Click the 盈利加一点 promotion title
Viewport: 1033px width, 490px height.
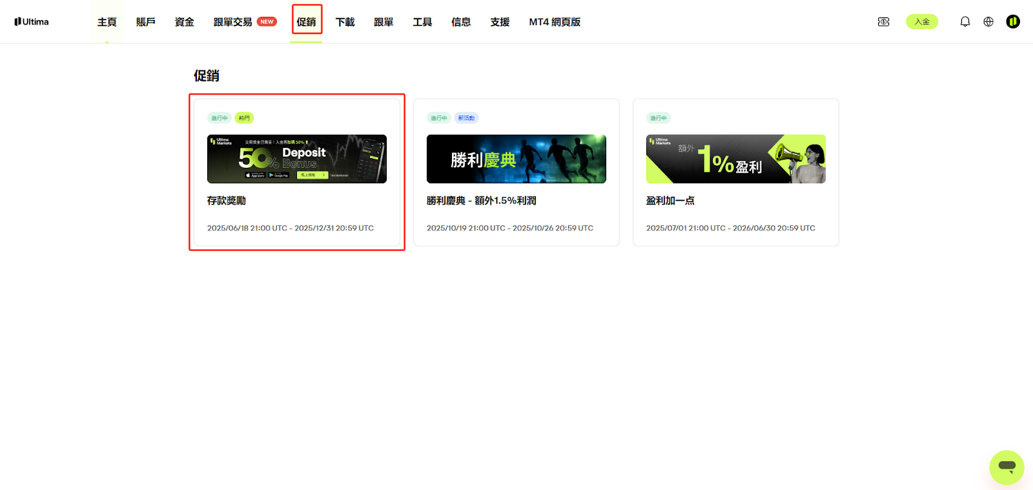coord(670,201)
